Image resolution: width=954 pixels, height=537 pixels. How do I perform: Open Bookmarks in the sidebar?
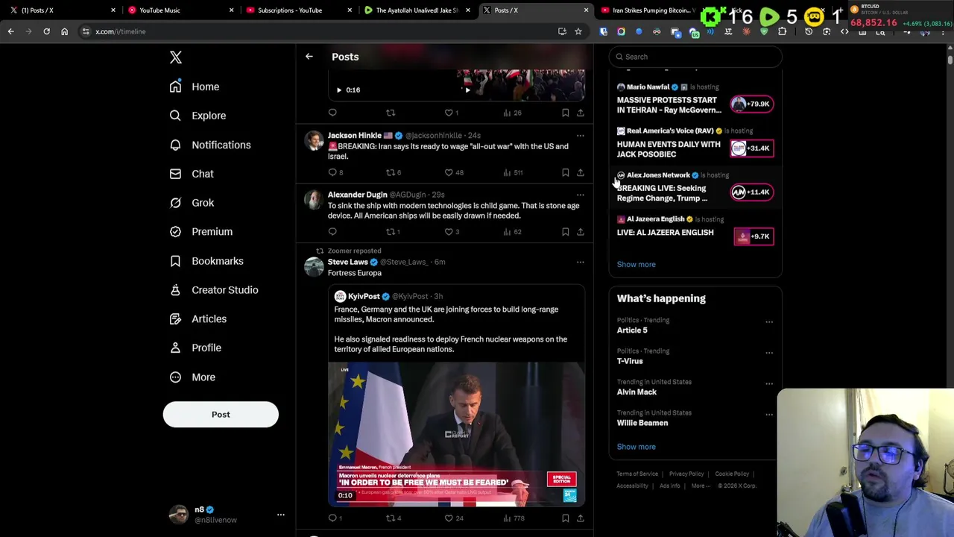[206, 261]
